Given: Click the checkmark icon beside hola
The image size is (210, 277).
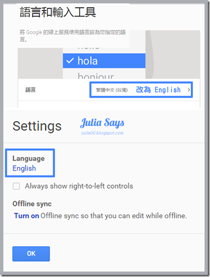Looking at the screenshot, I should [70, 61].
